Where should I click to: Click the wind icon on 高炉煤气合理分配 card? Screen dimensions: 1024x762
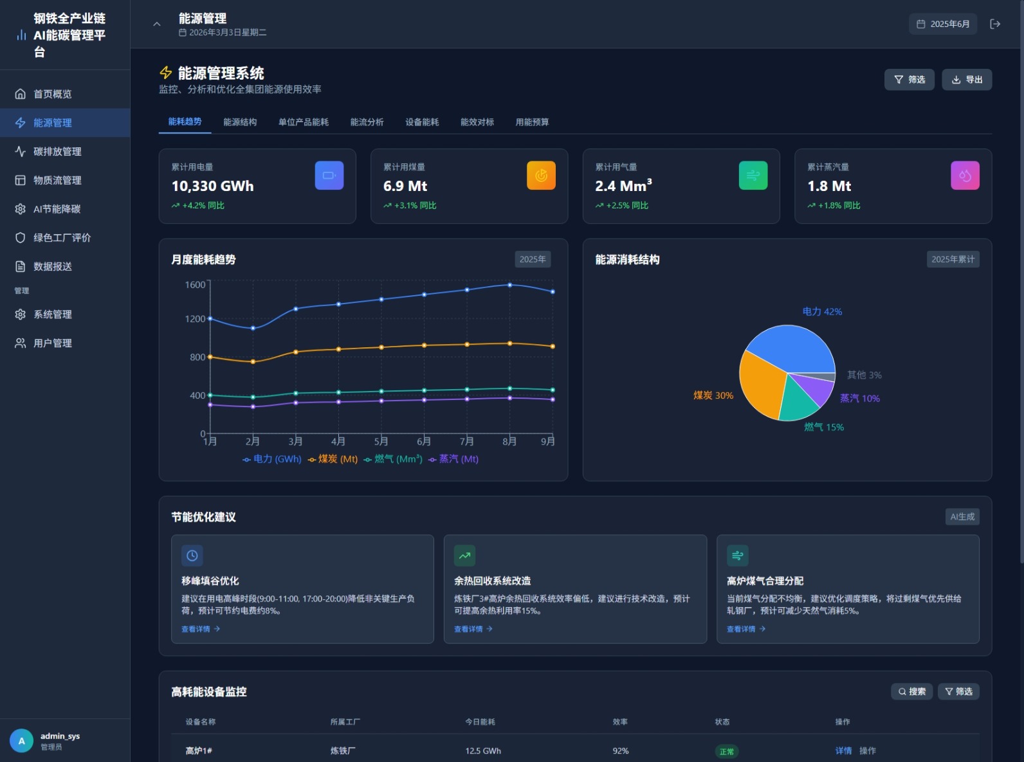pos(738,556)
